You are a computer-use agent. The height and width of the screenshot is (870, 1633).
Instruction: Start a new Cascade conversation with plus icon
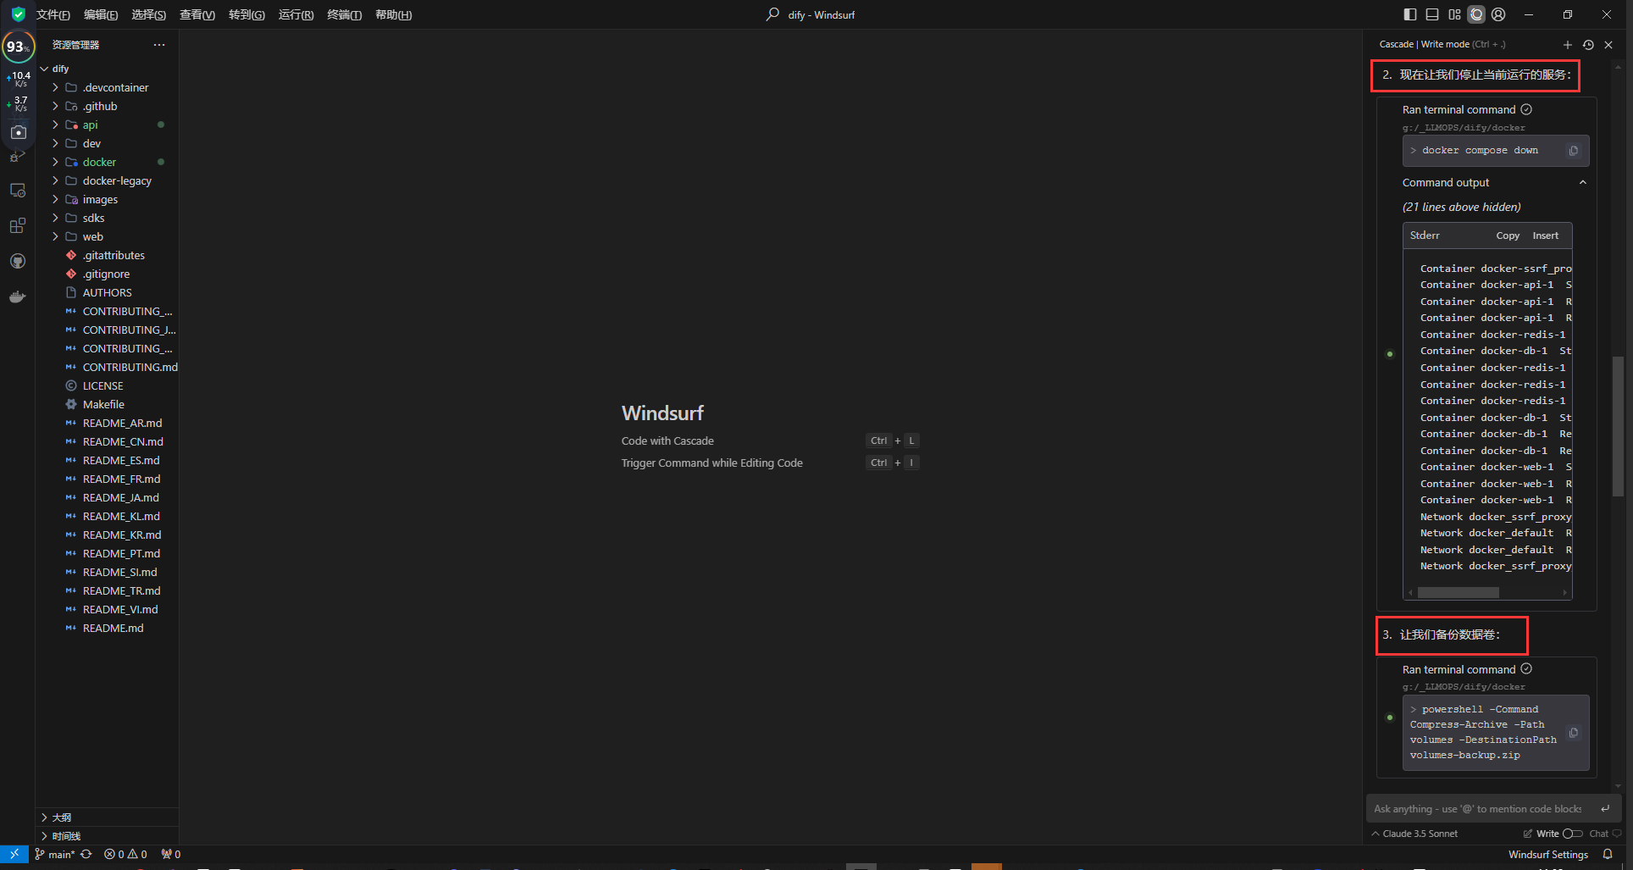click(x=1567, y=45)
